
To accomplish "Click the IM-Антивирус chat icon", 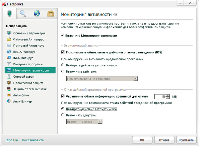I will pos(9,58).
